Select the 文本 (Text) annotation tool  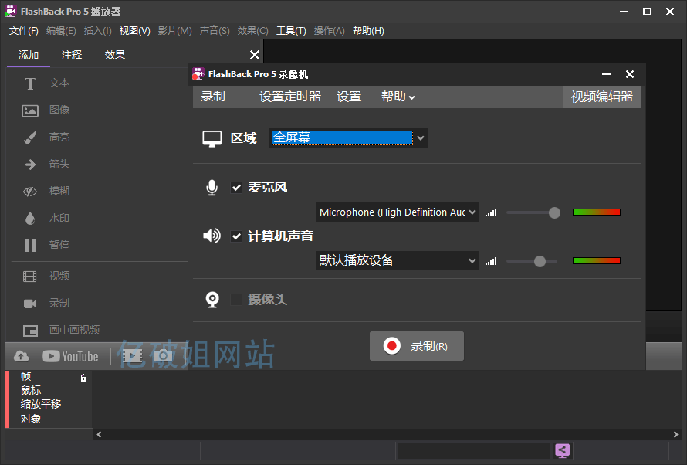(x=58, y=83)
